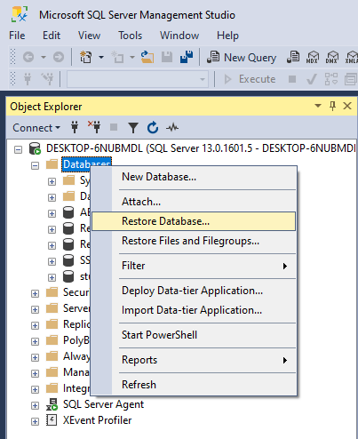Expand the PolyBase folder node
The width and height of the screenshot is (358, 439).
point(35,341)
